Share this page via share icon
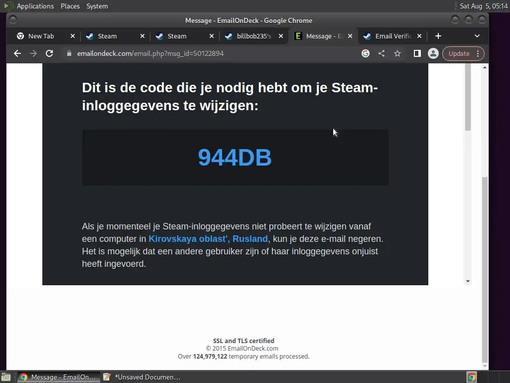 click(x=382, y=53)
